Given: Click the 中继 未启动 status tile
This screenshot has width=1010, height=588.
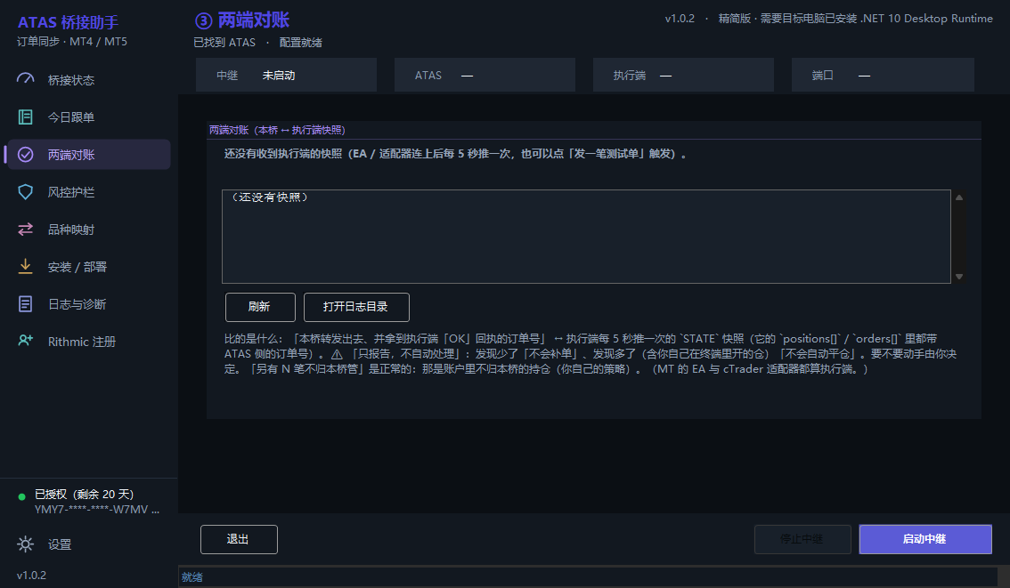Looking at the screenshot, I should click(x=286, y=76).
